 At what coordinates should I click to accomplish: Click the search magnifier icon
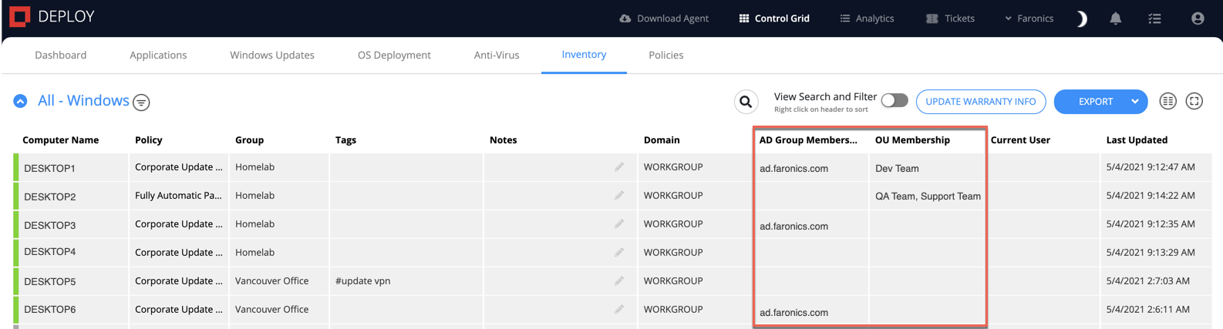tap(746, 102)
